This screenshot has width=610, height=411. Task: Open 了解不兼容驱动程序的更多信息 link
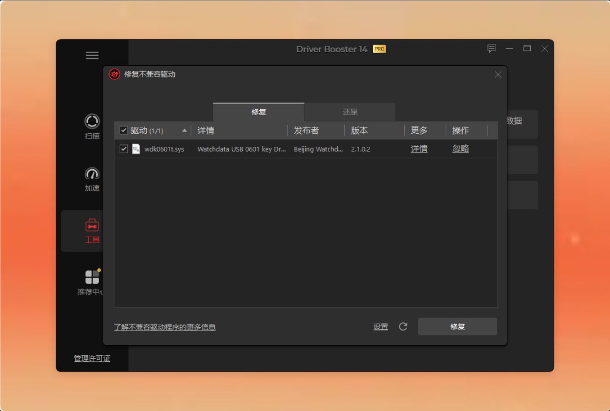tap(165, 327)
